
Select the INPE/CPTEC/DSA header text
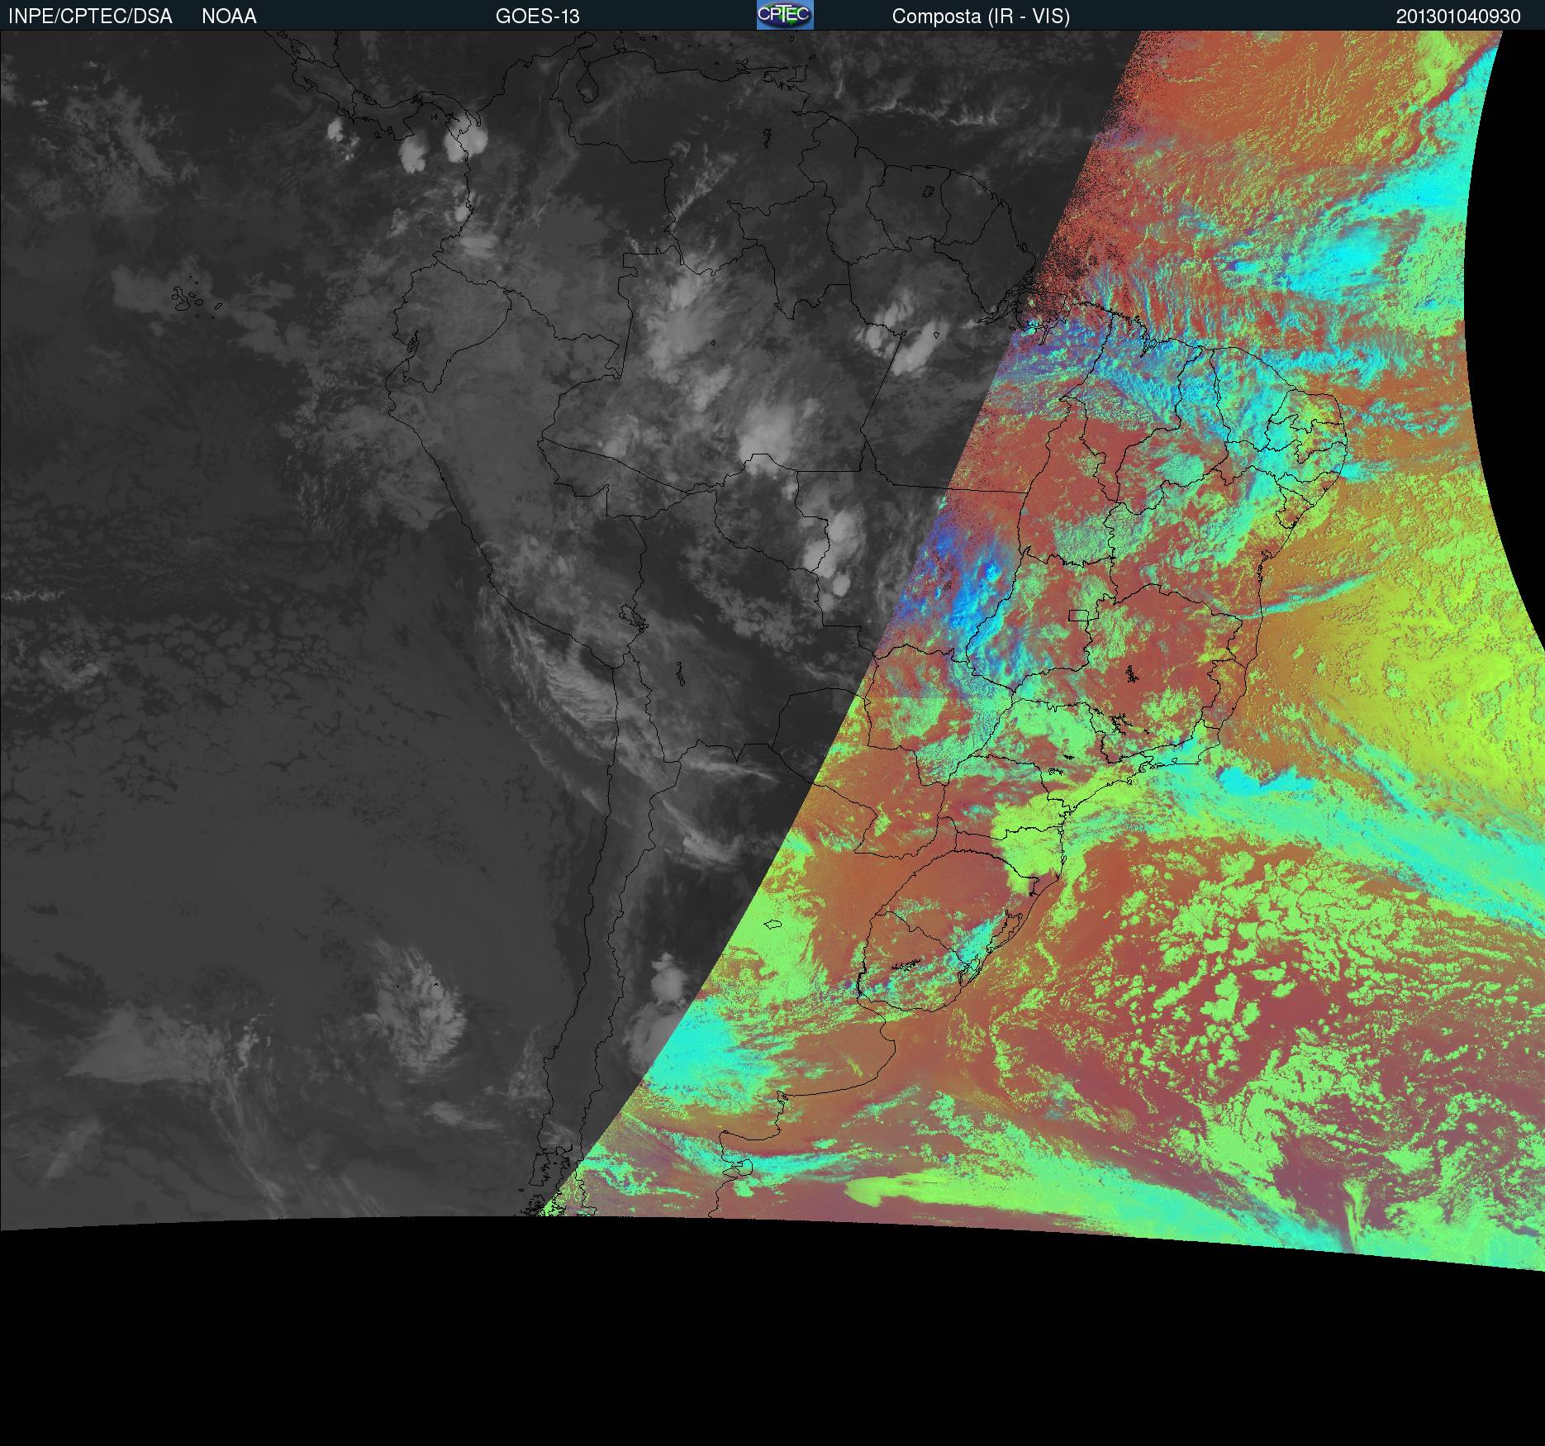90,17
